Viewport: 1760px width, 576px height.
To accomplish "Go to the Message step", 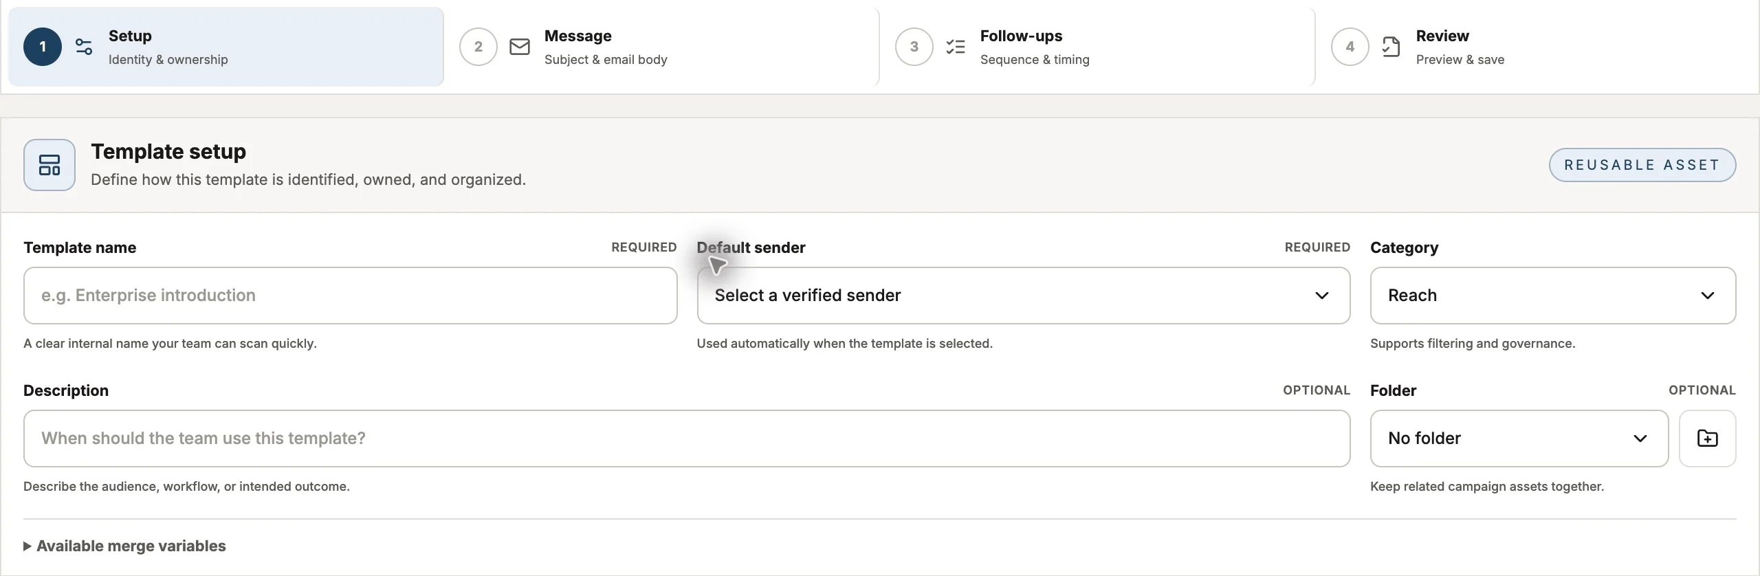I will tap(661, 47).
